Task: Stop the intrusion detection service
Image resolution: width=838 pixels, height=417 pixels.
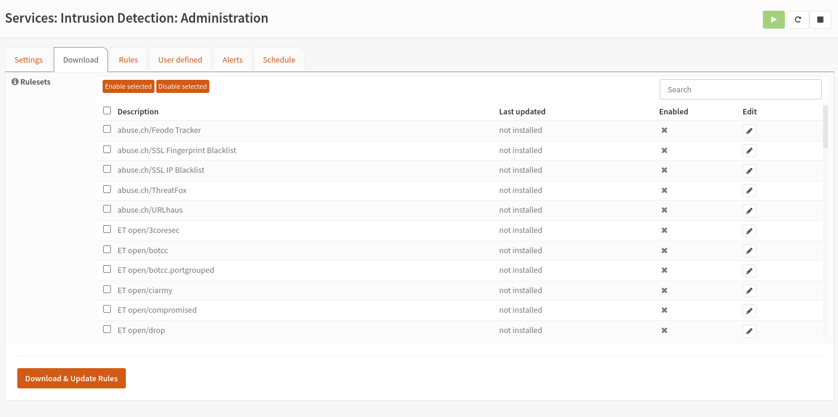Action: tap(820, 20)
